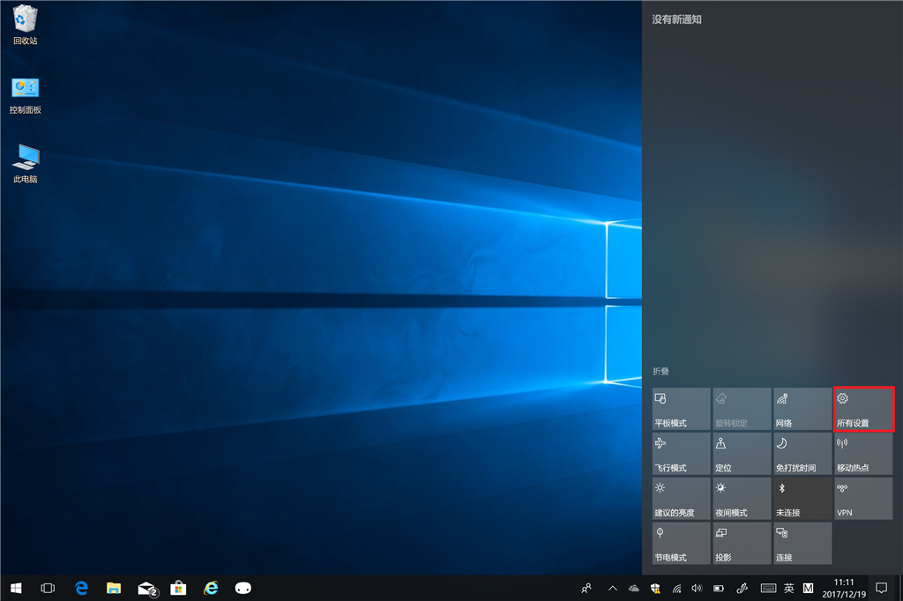Open 所有设置 (All settings) tile
Screen dimensions: 903x601
(863, 409)
